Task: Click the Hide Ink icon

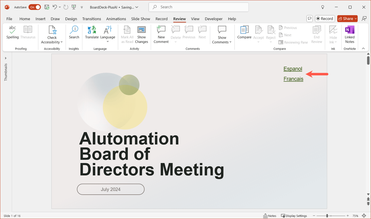Action: [333, 30]
